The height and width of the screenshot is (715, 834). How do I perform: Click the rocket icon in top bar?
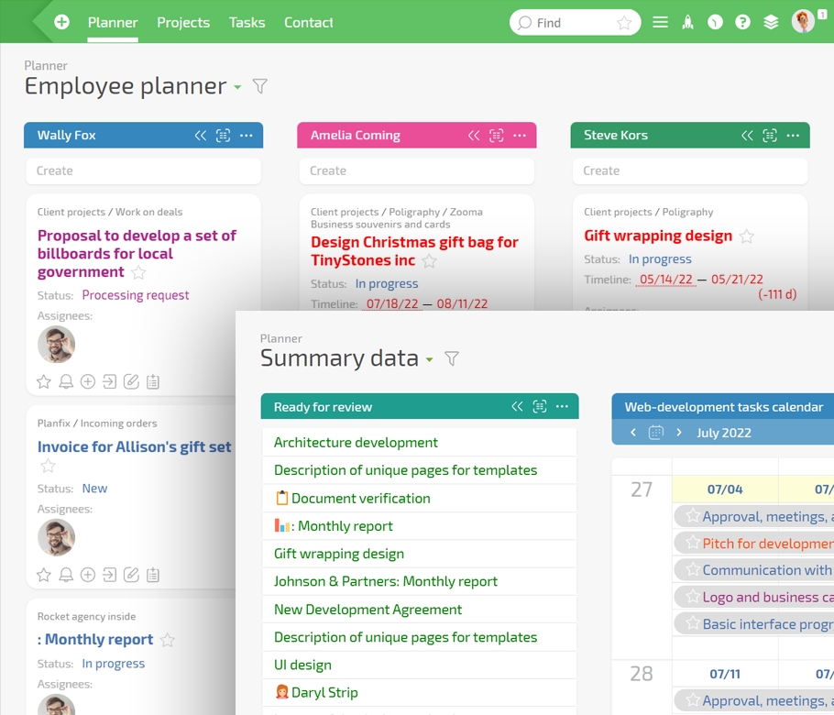click(x=687, y=23)
